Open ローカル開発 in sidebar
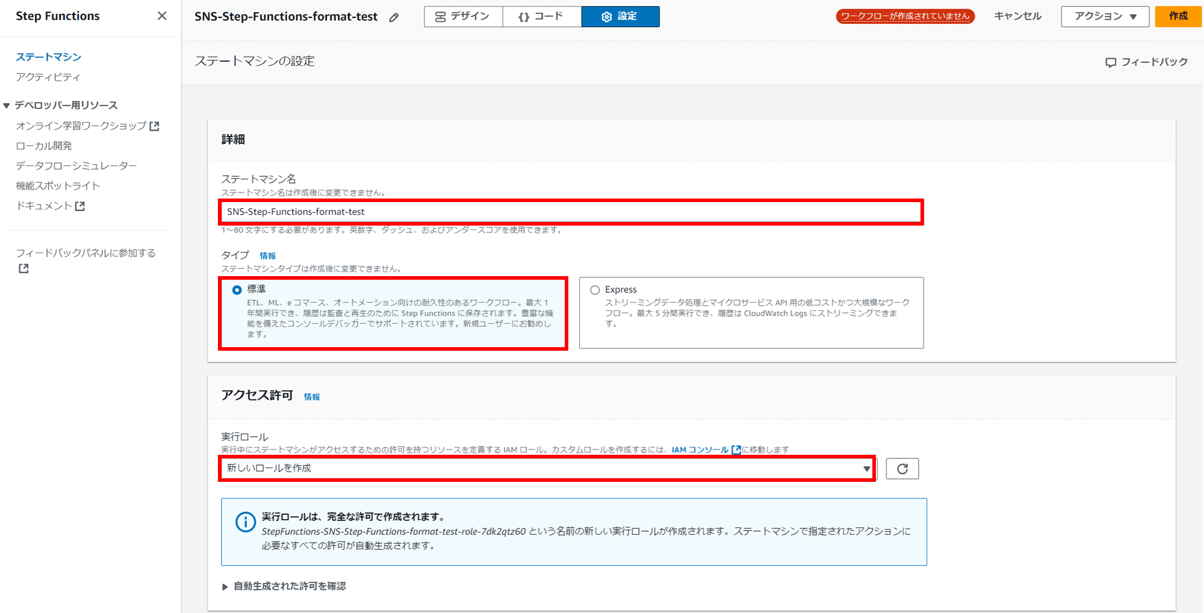 44,146
